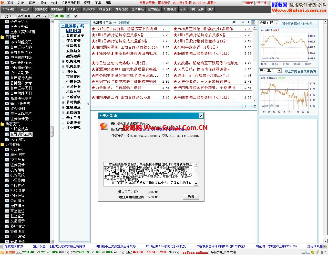Refresh the news page with the refresh icon
328x255 pixels.
pos(68,16)
